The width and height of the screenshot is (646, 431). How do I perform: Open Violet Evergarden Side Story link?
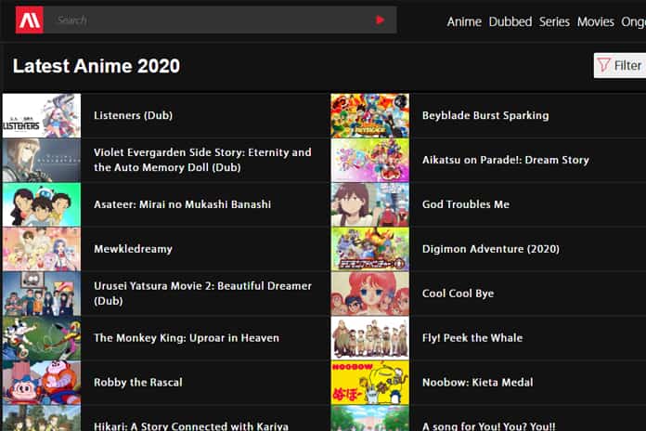tap(202, 160)
